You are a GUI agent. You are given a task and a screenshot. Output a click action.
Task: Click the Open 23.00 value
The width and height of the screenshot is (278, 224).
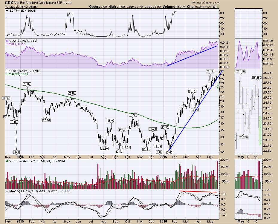tap(98, 7)
